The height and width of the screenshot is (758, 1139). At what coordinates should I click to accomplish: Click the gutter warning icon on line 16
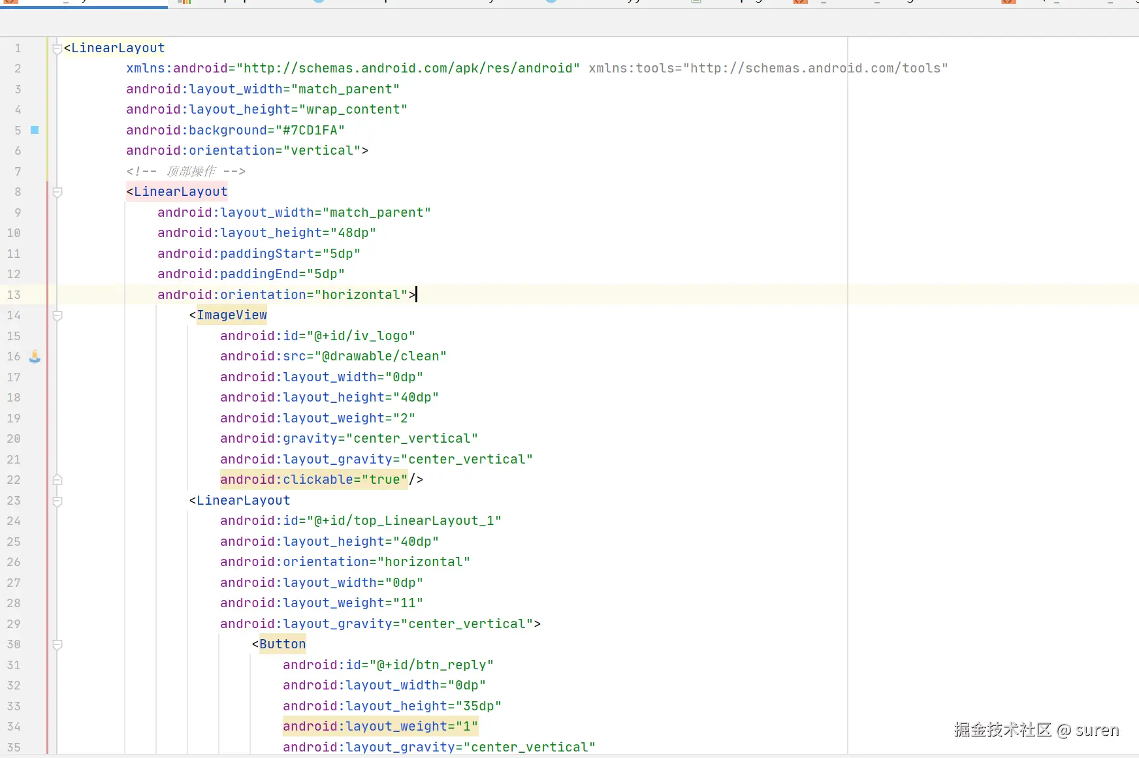click(35, 356)
